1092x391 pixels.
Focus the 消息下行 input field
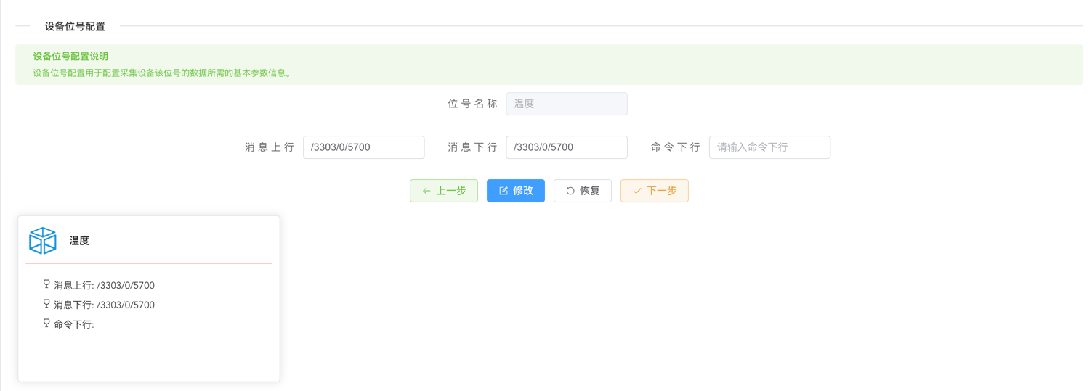(566, 147)
